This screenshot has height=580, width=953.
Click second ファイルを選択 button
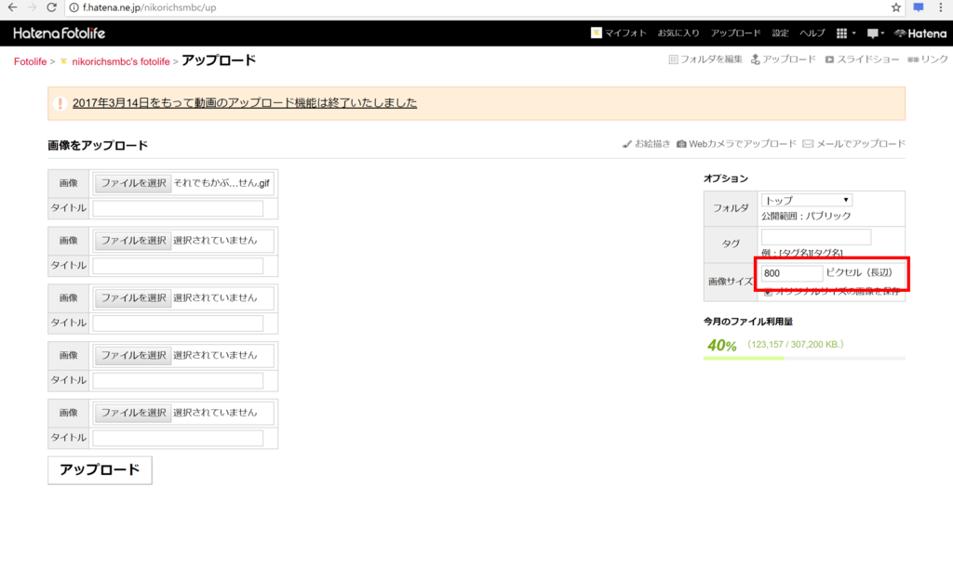click(132, 241)
